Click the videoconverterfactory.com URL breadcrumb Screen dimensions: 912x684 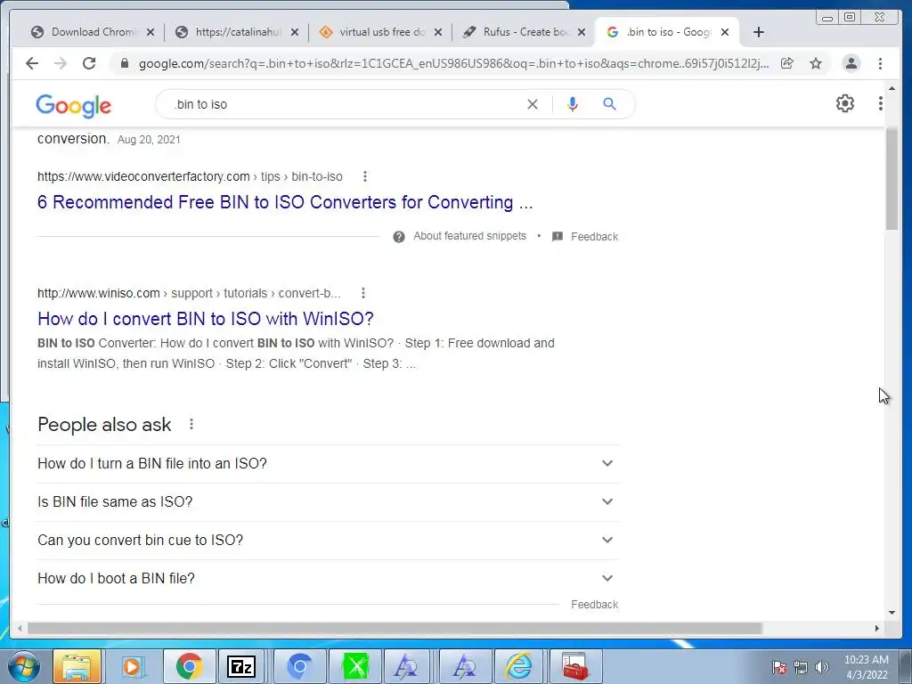(190, 176)
